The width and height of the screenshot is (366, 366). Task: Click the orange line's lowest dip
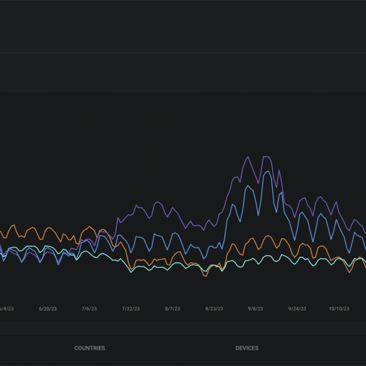(x=205, y=276)
